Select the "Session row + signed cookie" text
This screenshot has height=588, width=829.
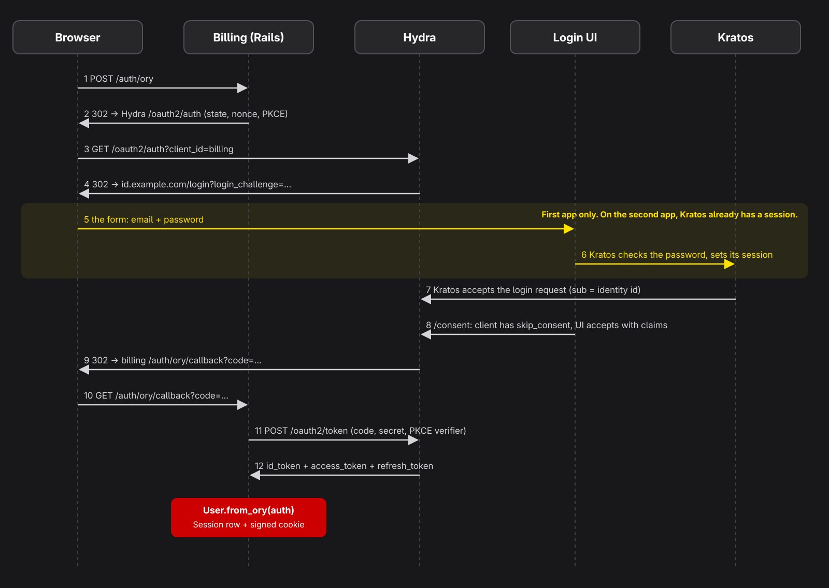(249, 525)
